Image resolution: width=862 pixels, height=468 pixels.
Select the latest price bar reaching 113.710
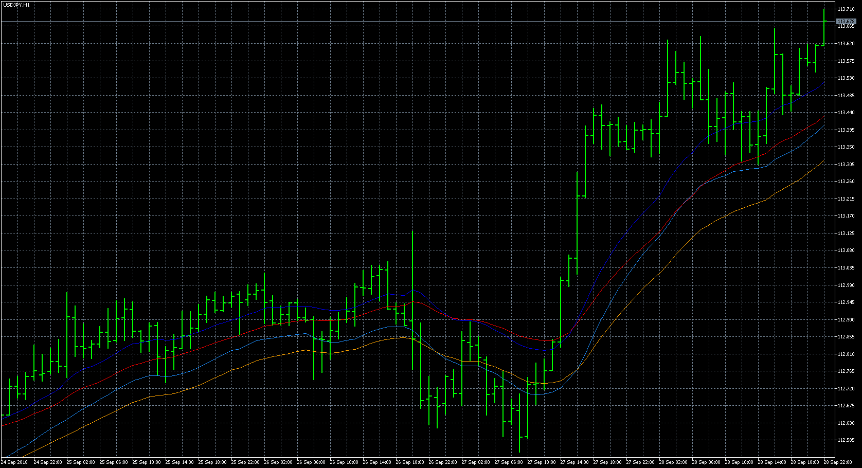824,27
